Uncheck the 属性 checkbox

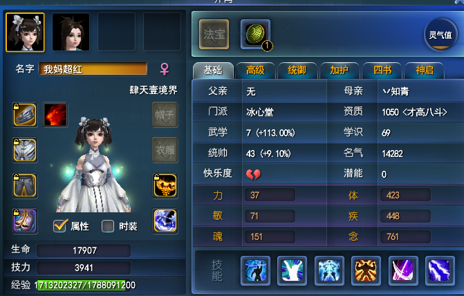60,226
